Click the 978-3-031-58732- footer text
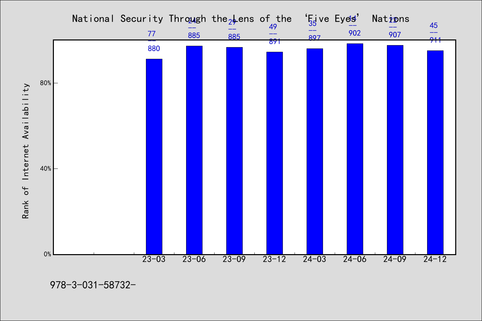 click(x=93, y=285)
